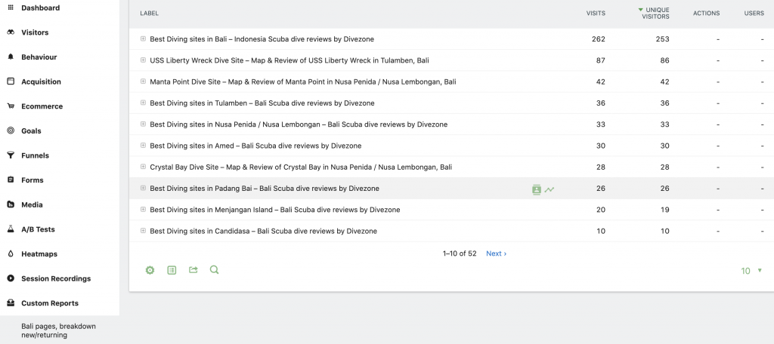This screenshot has height=344, width=774.
Task: Click the label 'Best Diving sites in Tulamben'
Action: pos(262,103)
